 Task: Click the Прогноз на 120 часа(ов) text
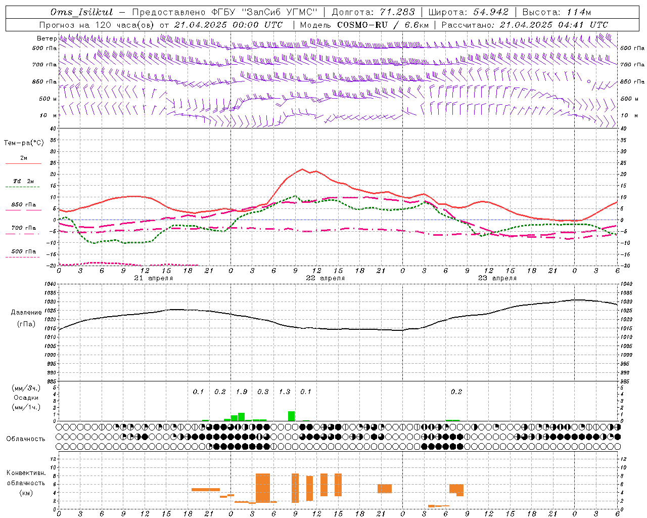(97, 25)
